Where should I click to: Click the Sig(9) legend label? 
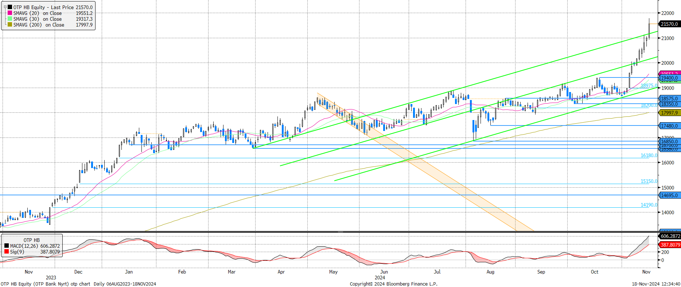coord(17,252)
